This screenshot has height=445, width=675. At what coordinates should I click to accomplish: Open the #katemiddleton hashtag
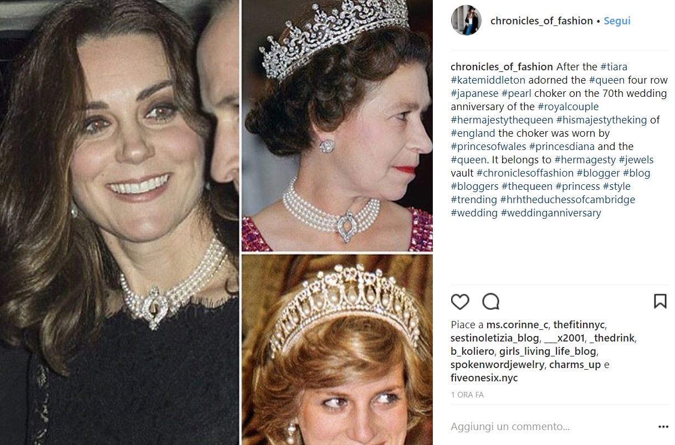coord(488,80)
